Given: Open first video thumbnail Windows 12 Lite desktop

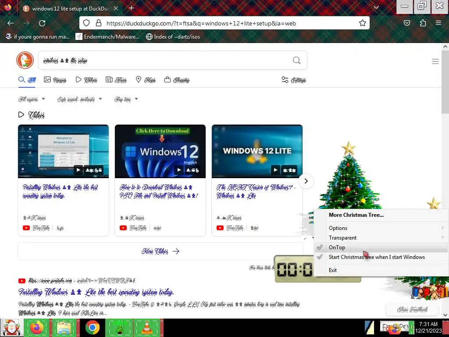Looking at the screenshot, I should [63, 151].
